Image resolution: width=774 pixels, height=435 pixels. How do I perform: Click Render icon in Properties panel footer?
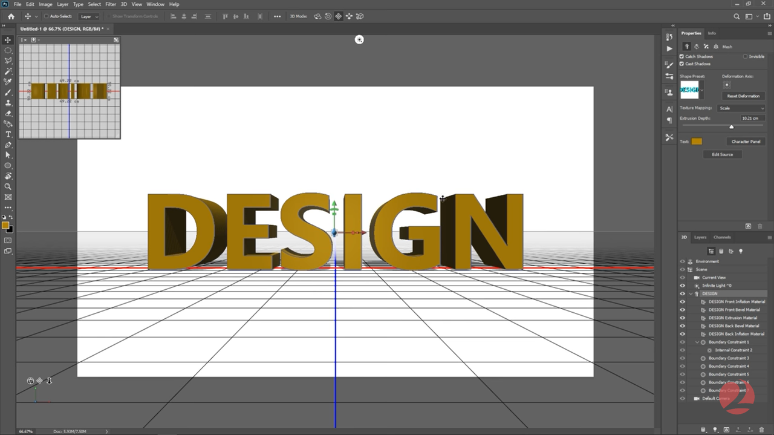[748, 226]
